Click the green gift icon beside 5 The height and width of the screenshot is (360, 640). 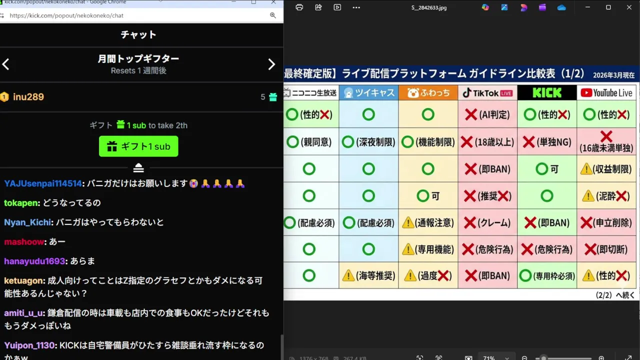tap(273, 97)
